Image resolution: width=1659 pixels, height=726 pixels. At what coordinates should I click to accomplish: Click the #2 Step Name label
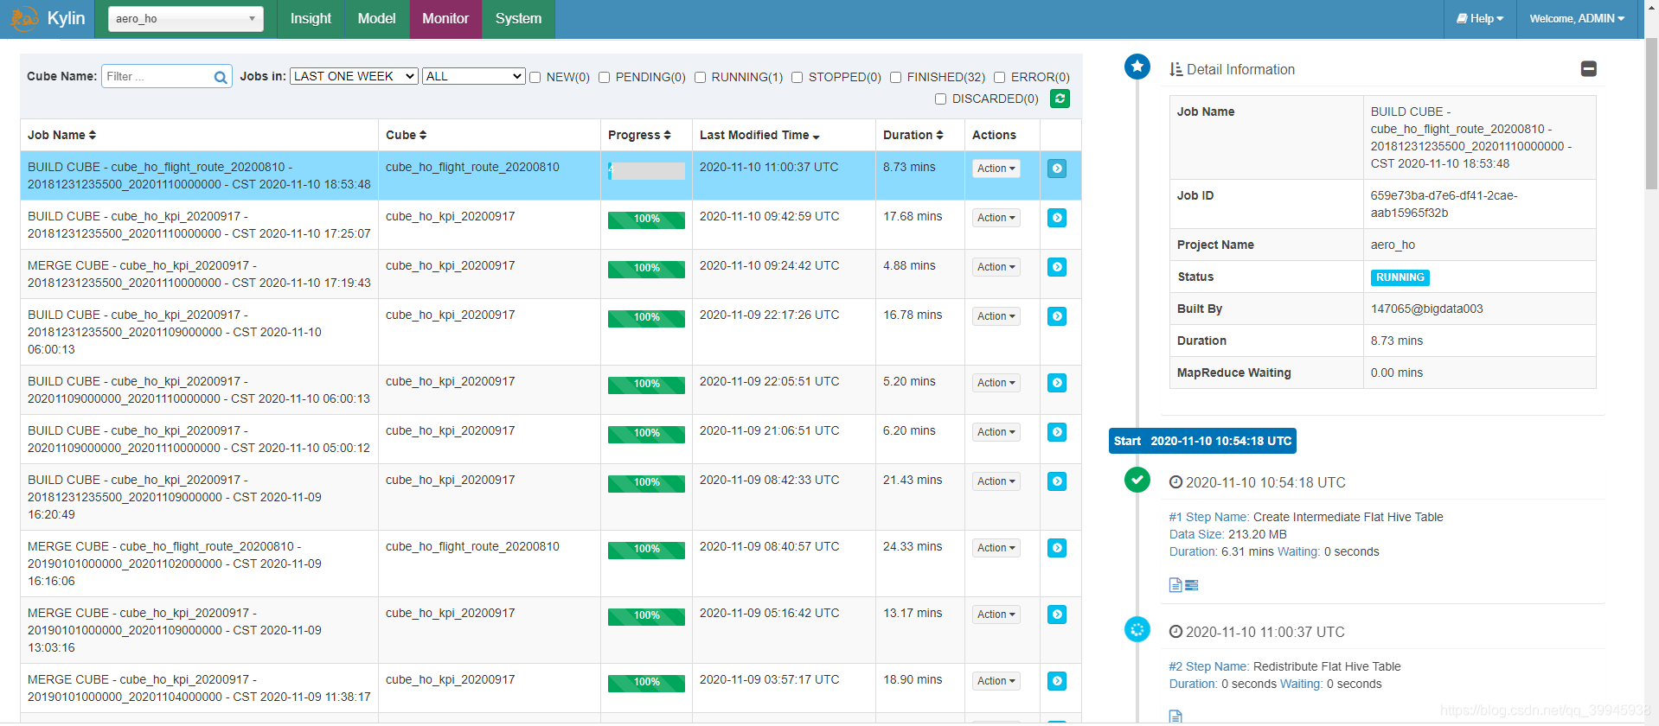point(1209,666)
